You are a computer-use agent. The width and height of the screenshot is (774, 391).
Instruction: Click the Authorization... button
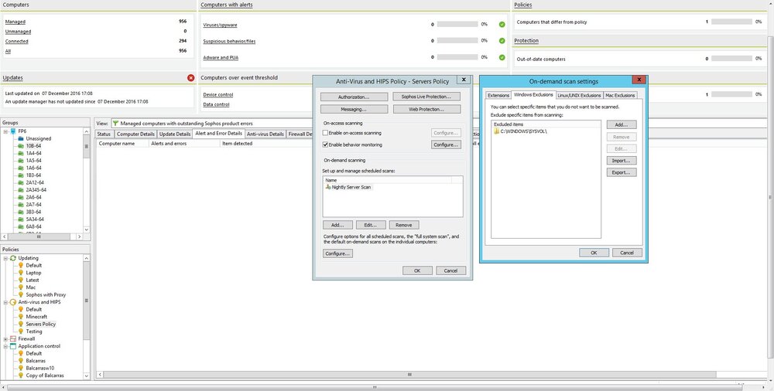354,97
